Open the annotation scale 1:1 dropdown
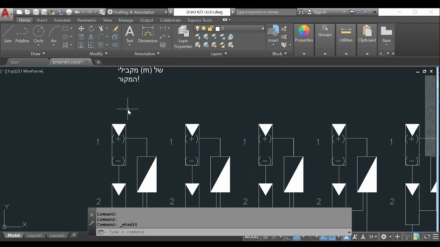 [x=373, y=237]
